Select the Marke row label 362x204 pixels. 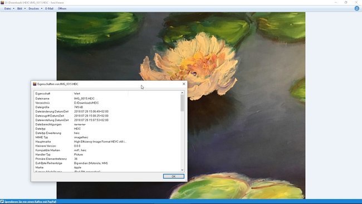click(x=40, y=168)
